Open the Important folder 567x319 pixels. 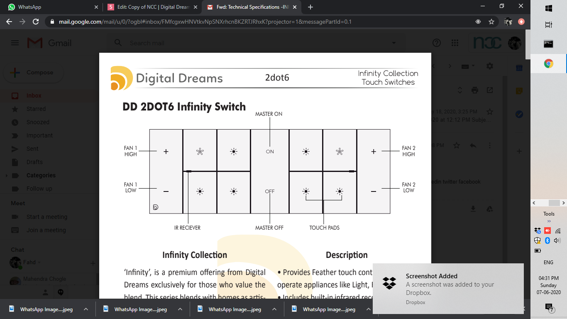[x=39, y=135]
